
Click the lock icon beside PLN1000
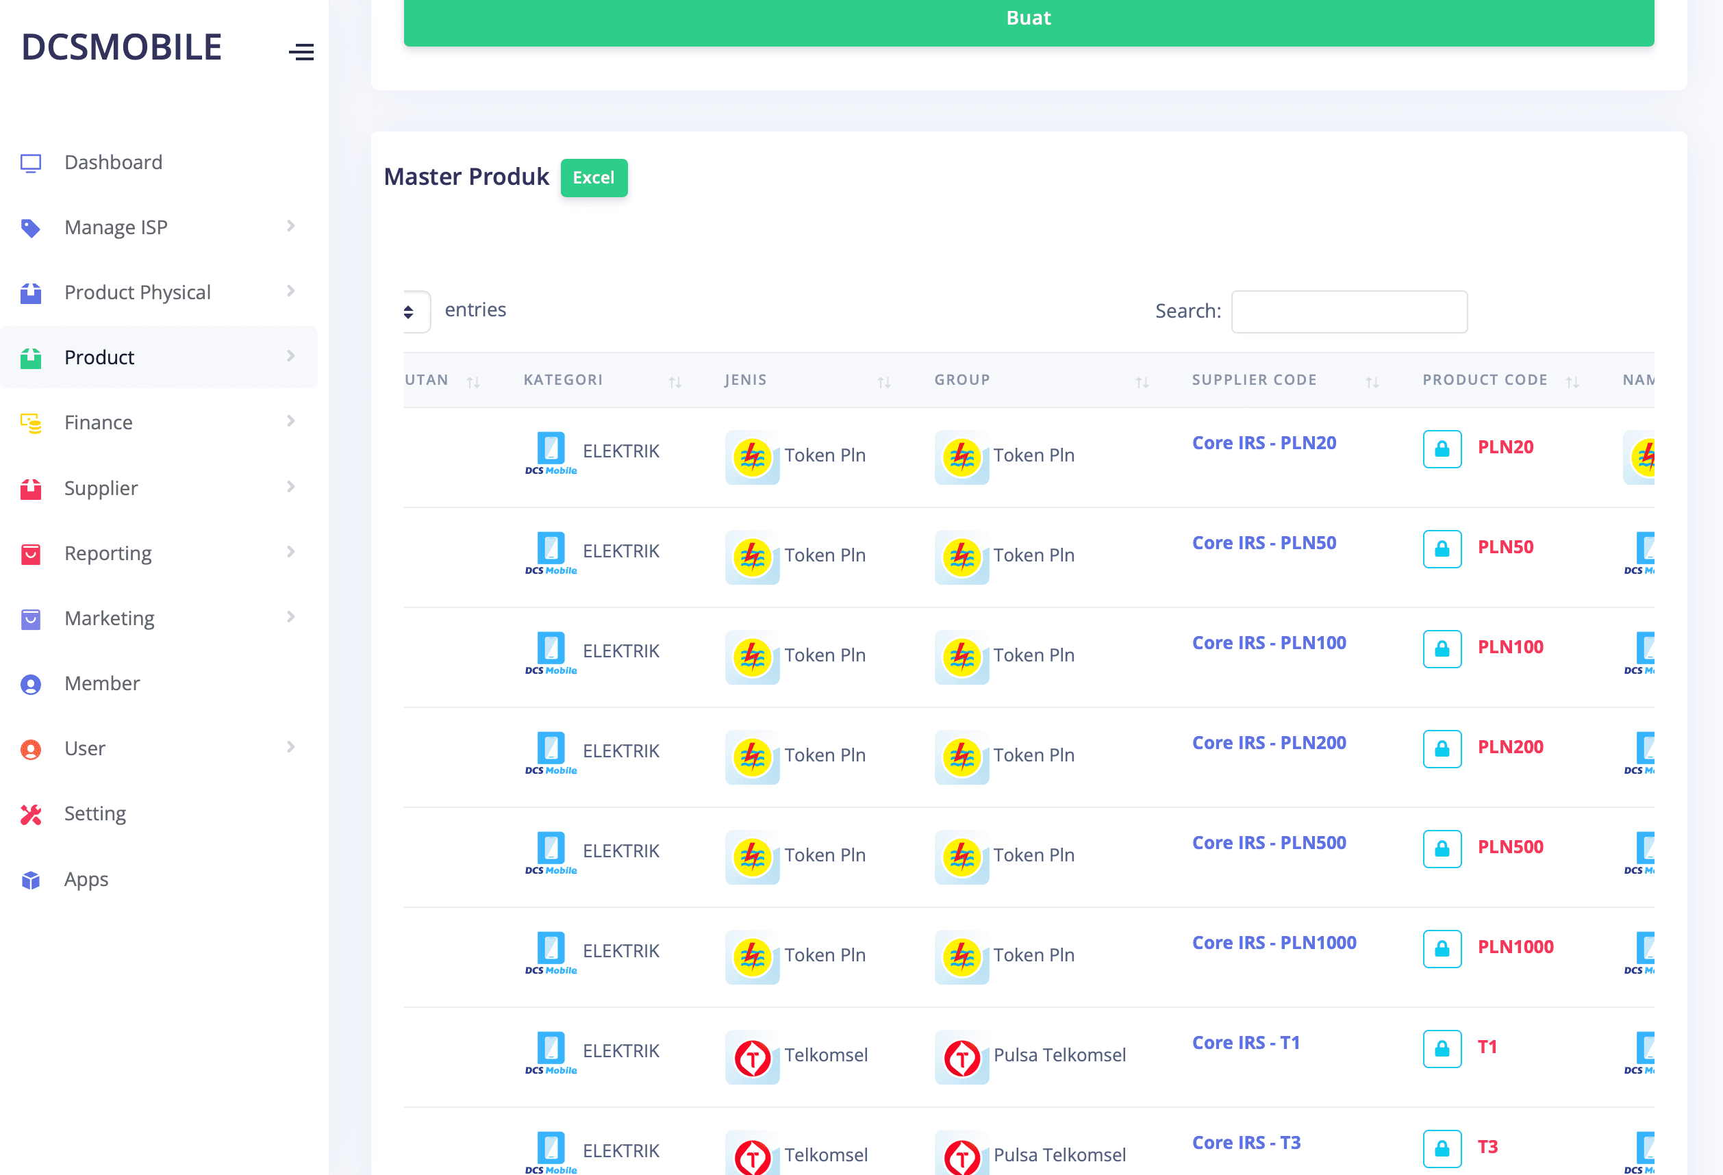(1442, 948)
